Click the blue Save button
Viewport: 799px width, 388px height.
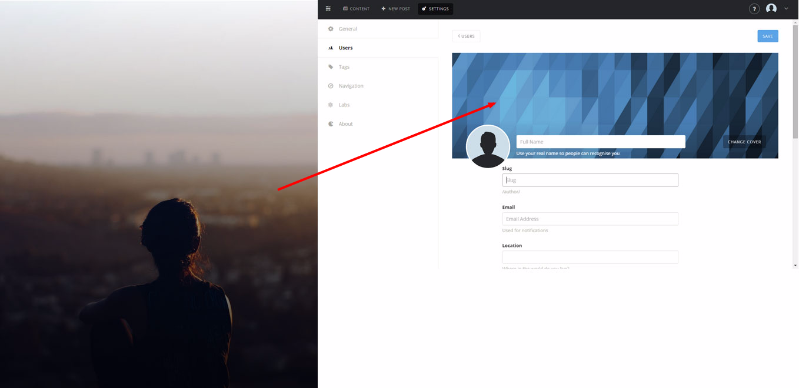click(x=767, y=36)
